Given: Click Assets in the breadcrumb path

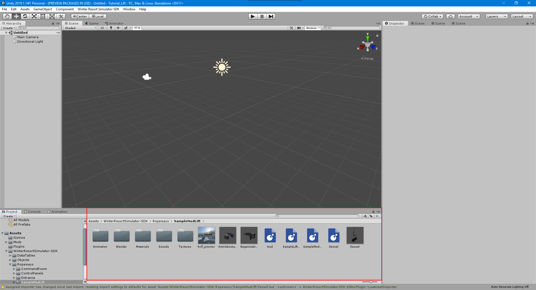Looking at the screenshot, I should pos(94,221).
